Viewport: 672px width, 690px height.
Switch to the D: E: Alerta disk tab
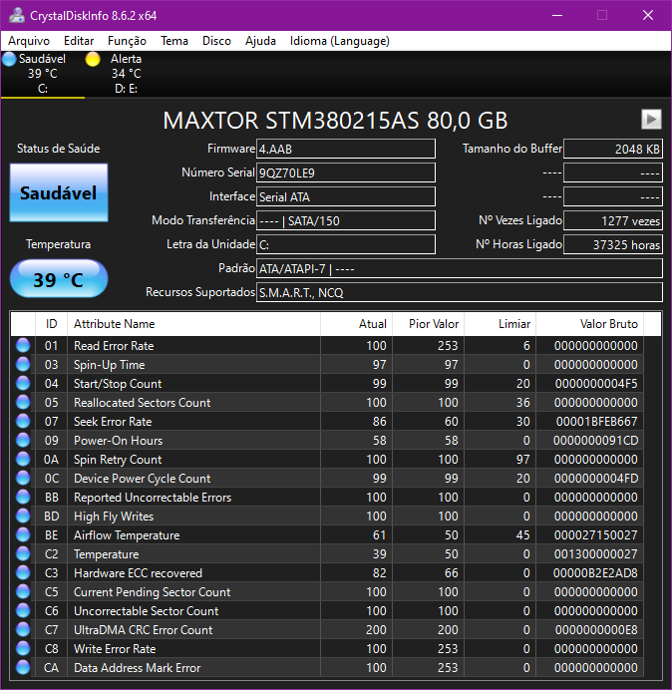tap(127, 74)
